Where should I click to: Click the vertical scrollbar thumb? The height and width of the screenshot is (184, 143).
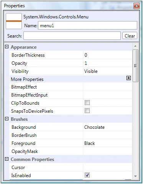[x=135, y=66]
